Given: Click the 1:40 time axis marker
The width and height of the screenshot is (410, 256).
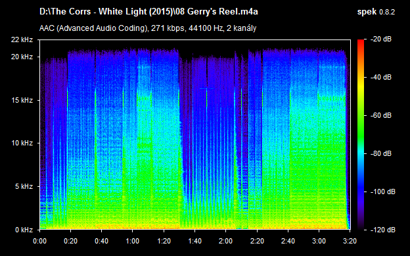Looking at the screenshot, I should (x=194, y=241).
